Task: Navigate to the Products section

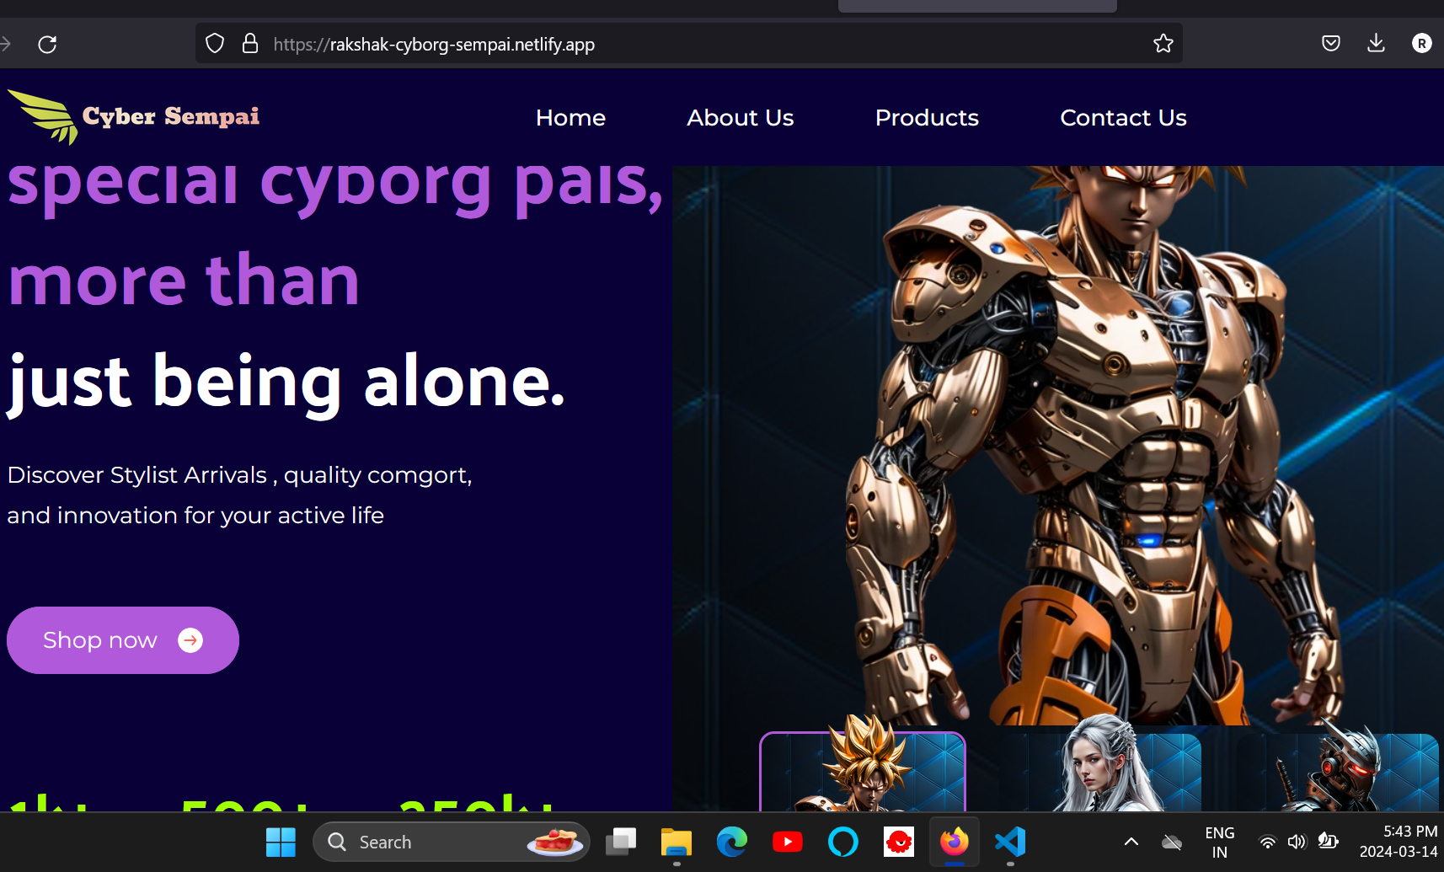Action: pos(927,118)
